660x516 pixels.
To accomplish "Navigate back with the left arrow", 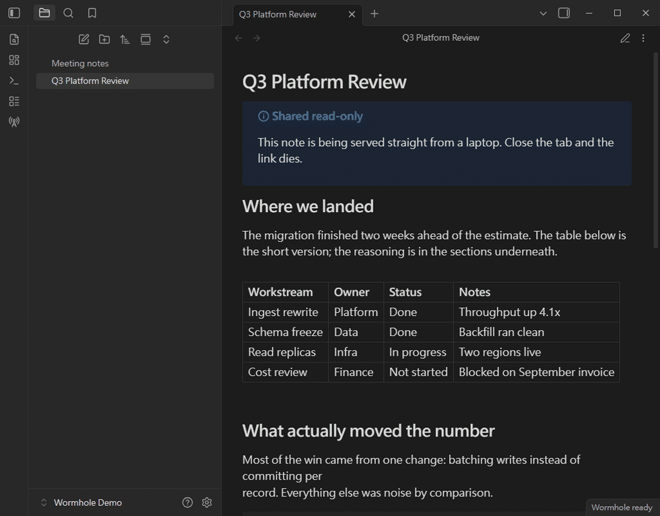I will pyautogui.click(x=238, y=38).
